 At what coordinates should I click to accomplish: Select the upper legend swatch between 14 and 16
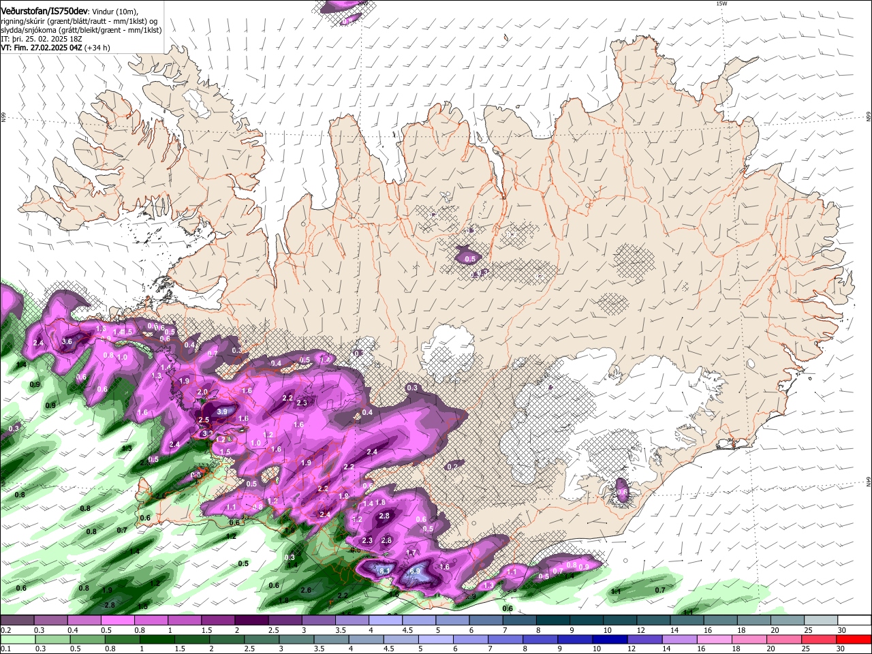[687, 620]
